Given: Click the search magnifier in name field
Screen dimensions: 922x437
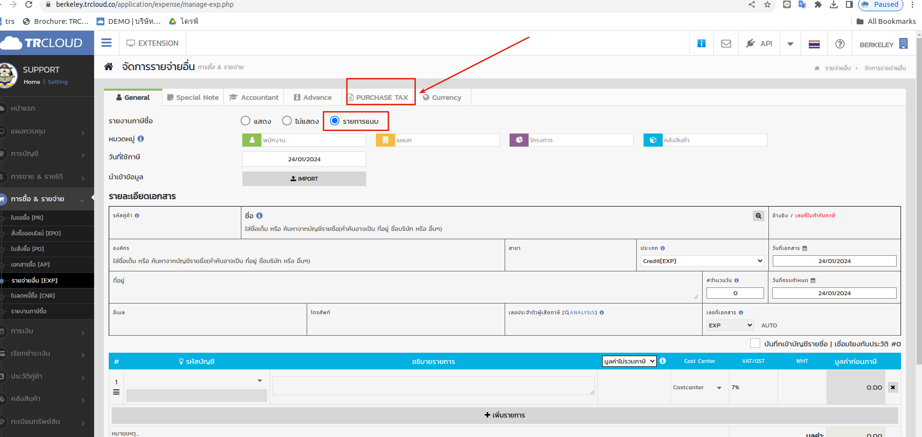Looking at the screenshot, I should coord(758,215).
